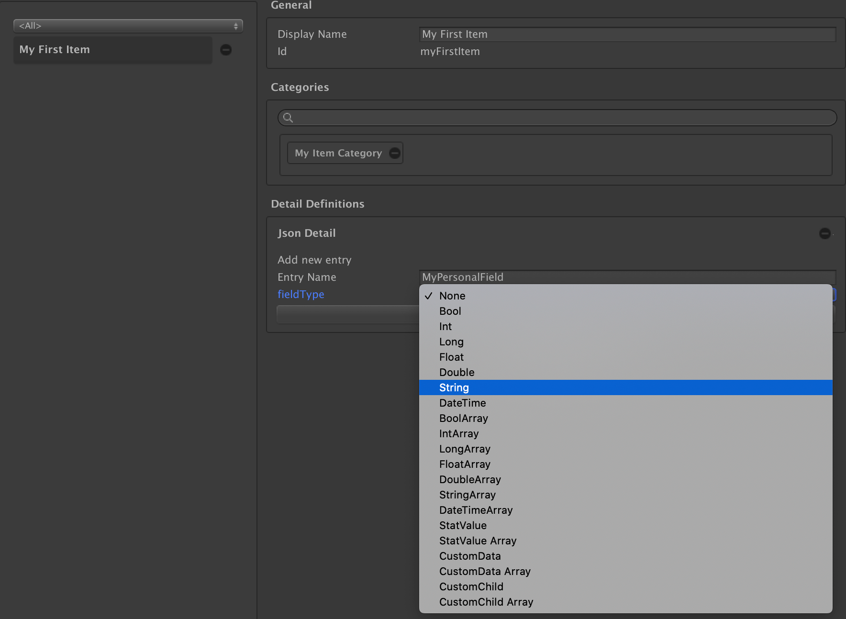Choose CustomChild in the fieldType menu
Image resolution: width=846 pixels, height=619 pixels.
click(x=626, y=586)
